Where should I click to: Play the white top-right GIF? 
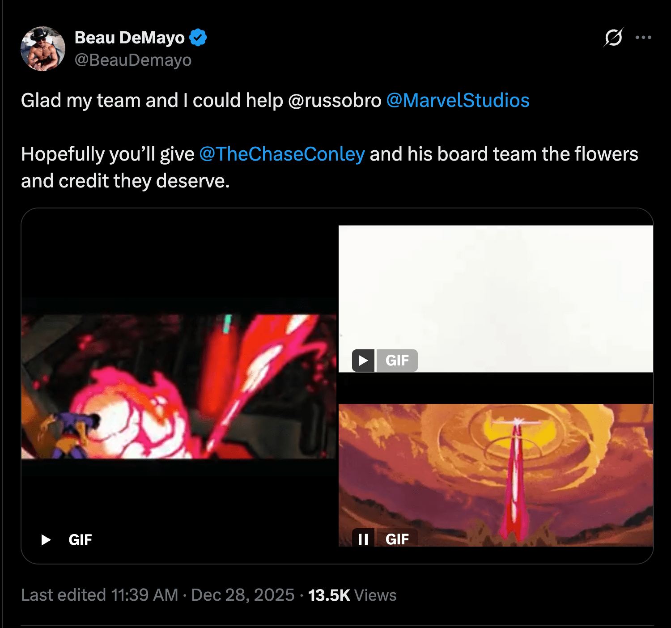(363, 361)
